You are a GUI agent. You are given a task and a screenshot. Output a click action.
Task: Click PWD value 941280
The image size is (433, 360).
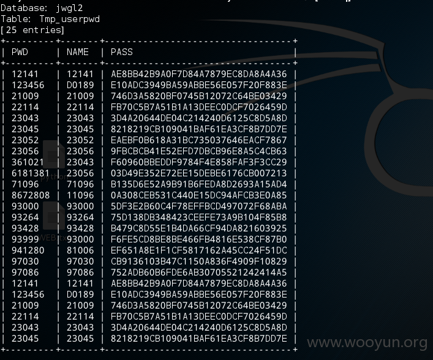click(28, 250)
